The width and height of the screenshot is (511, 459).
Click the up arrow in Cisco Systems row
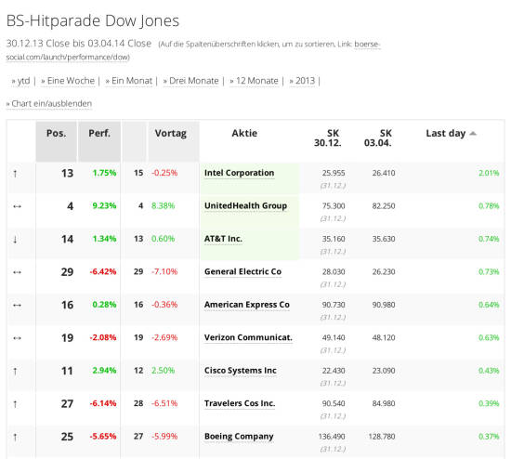(x=15, y=371)
